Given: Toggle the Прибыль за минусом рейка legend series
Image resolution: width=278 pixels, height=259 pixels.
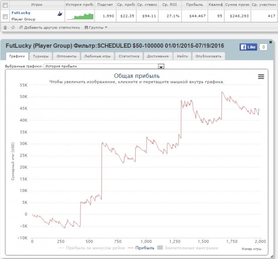Looking at the screenshot, I should [x=92, y=248].
